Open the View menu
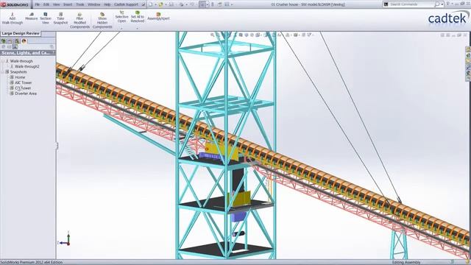The height and width of the screenshot is (265, 471). (x=56, y=4)
